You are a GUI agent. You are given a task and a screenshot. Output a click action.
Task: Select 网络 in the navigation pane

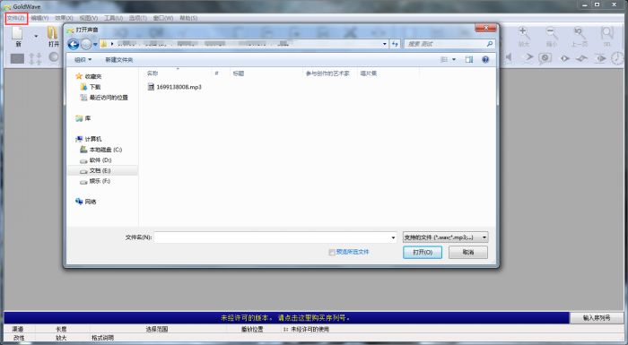(x=86, y=202)
